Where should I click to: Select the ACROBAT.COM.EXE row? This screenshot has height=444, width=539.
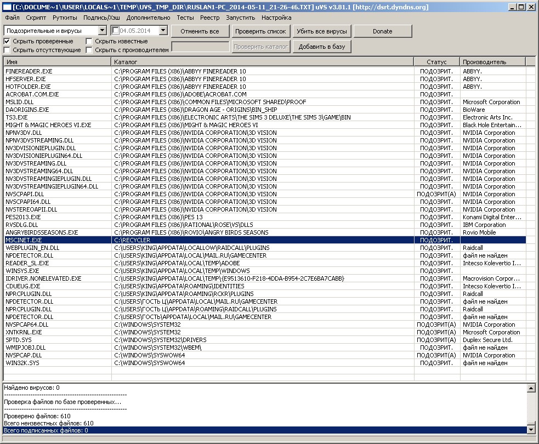pos(265,94)
